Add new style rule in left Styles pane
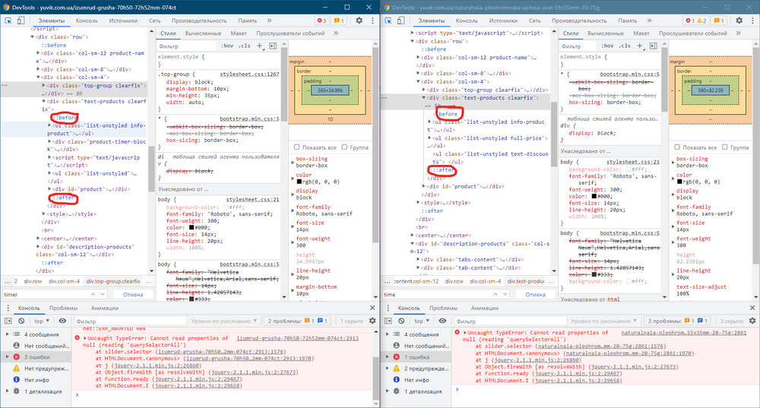The height and width of the screenshot is (408, 760). pos(259,46)
